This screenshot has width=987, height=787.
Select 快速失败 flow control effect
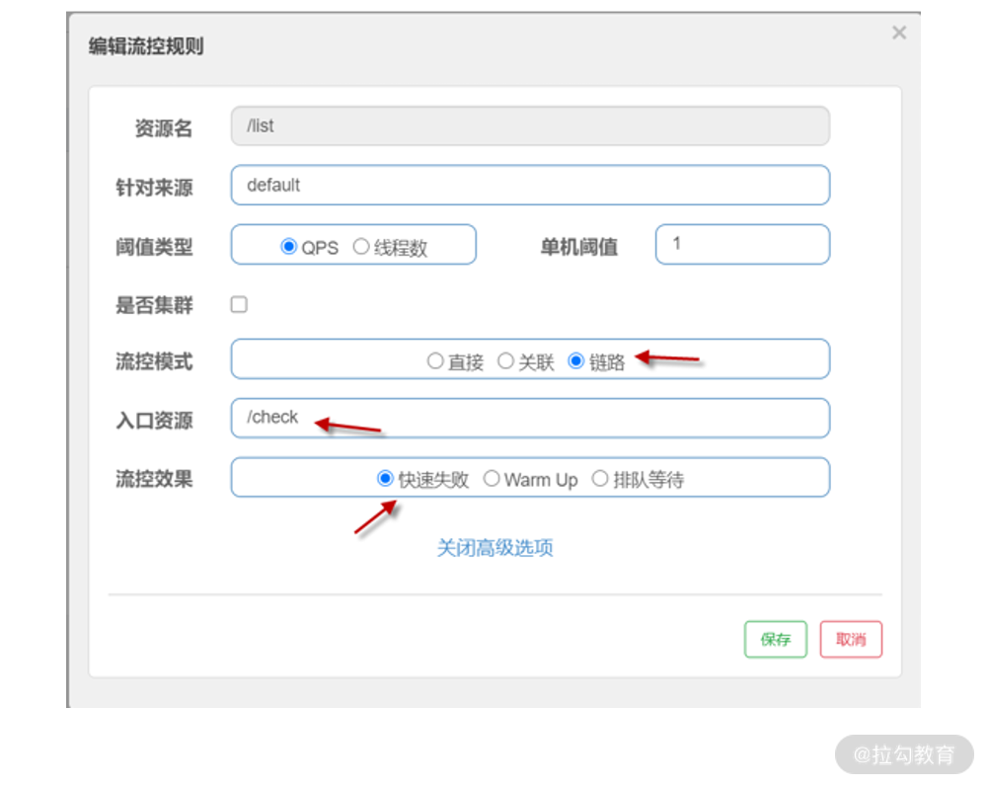pyautogui.click(x=385, y=479)
